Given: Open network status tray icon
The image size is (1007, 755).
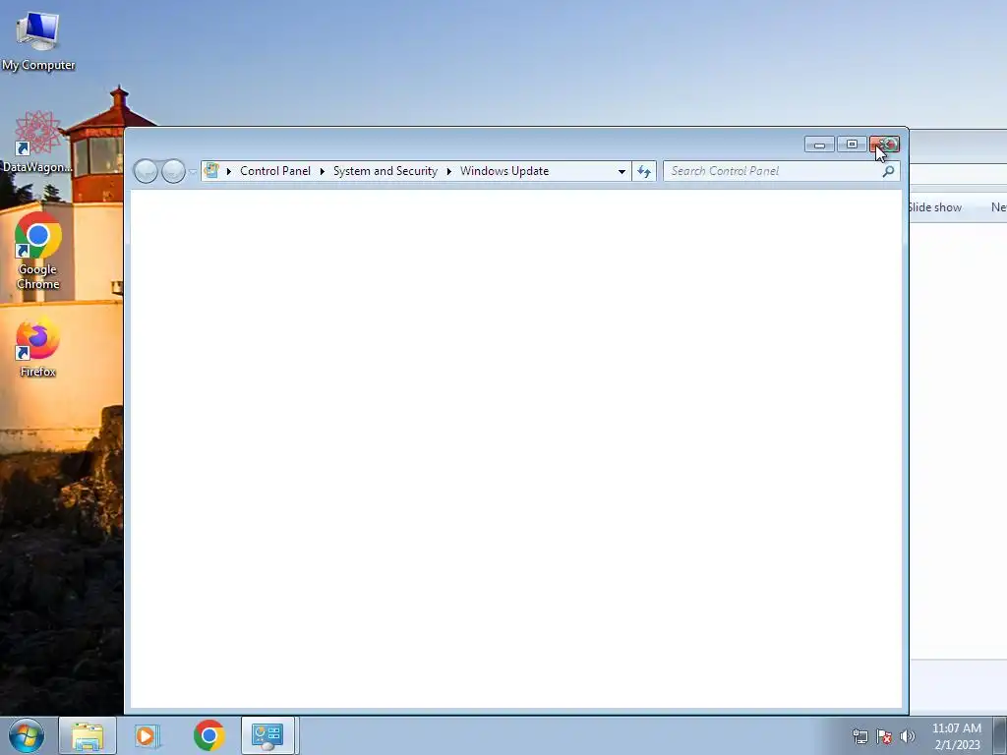Looking at the screenshot, I should click(859, 736).
